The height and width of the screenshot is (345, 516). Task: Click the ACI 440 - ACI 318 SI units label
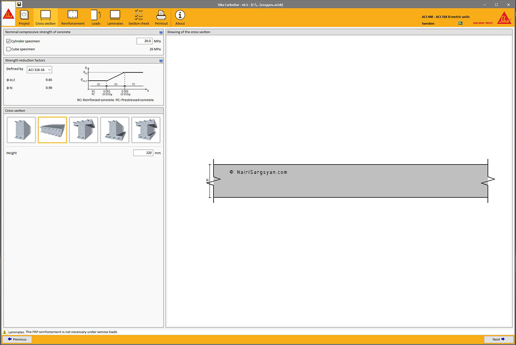[x=446, y=17]
